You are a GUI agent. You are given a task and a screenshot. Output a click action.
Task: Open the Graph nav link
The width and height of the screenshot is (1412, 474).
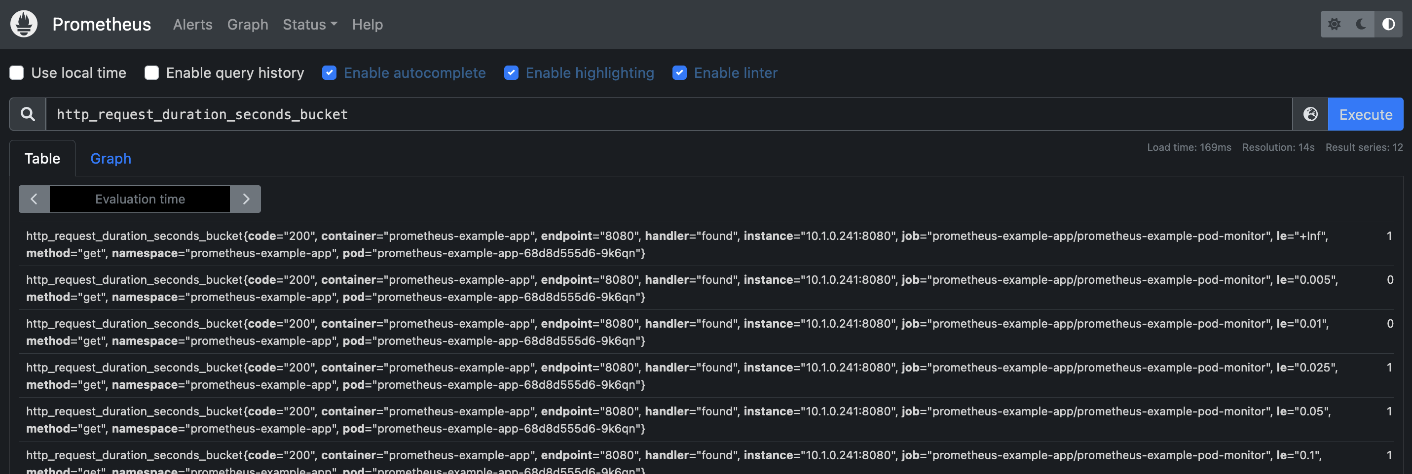coord(248,25)
